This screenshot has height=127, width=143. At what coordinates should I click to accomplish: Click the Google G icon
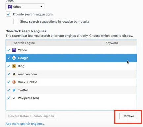coord(14,58)
